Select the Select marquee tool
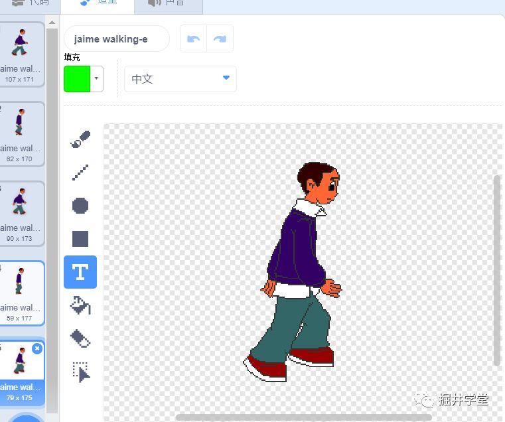This screenshot has width=505, height=422. pyautogui.click(x=81, y=372)
